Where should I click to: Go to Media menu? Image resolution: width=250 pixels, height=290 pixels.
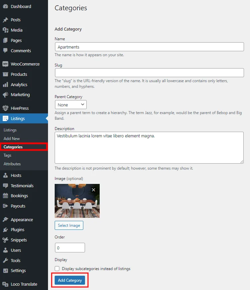point(16,30)
